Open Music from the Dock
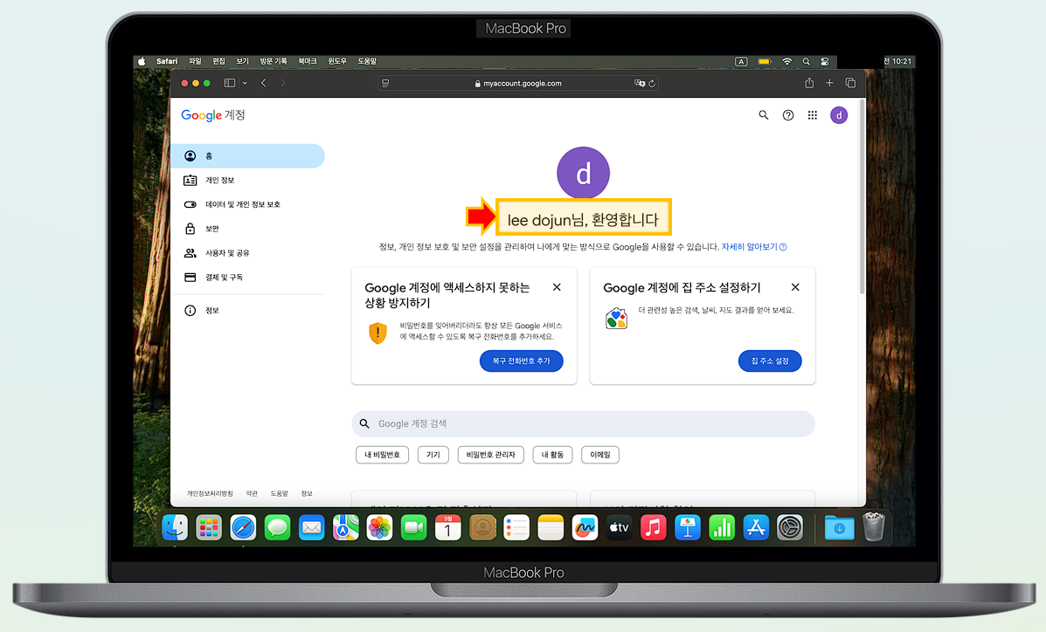The image size is (1046, 632). pyautogui.click(x=653, y=528)
